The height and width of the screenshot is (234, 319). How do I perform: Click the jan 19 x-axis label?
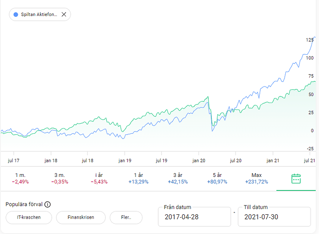pyautogui.click(x=125, y=160)
